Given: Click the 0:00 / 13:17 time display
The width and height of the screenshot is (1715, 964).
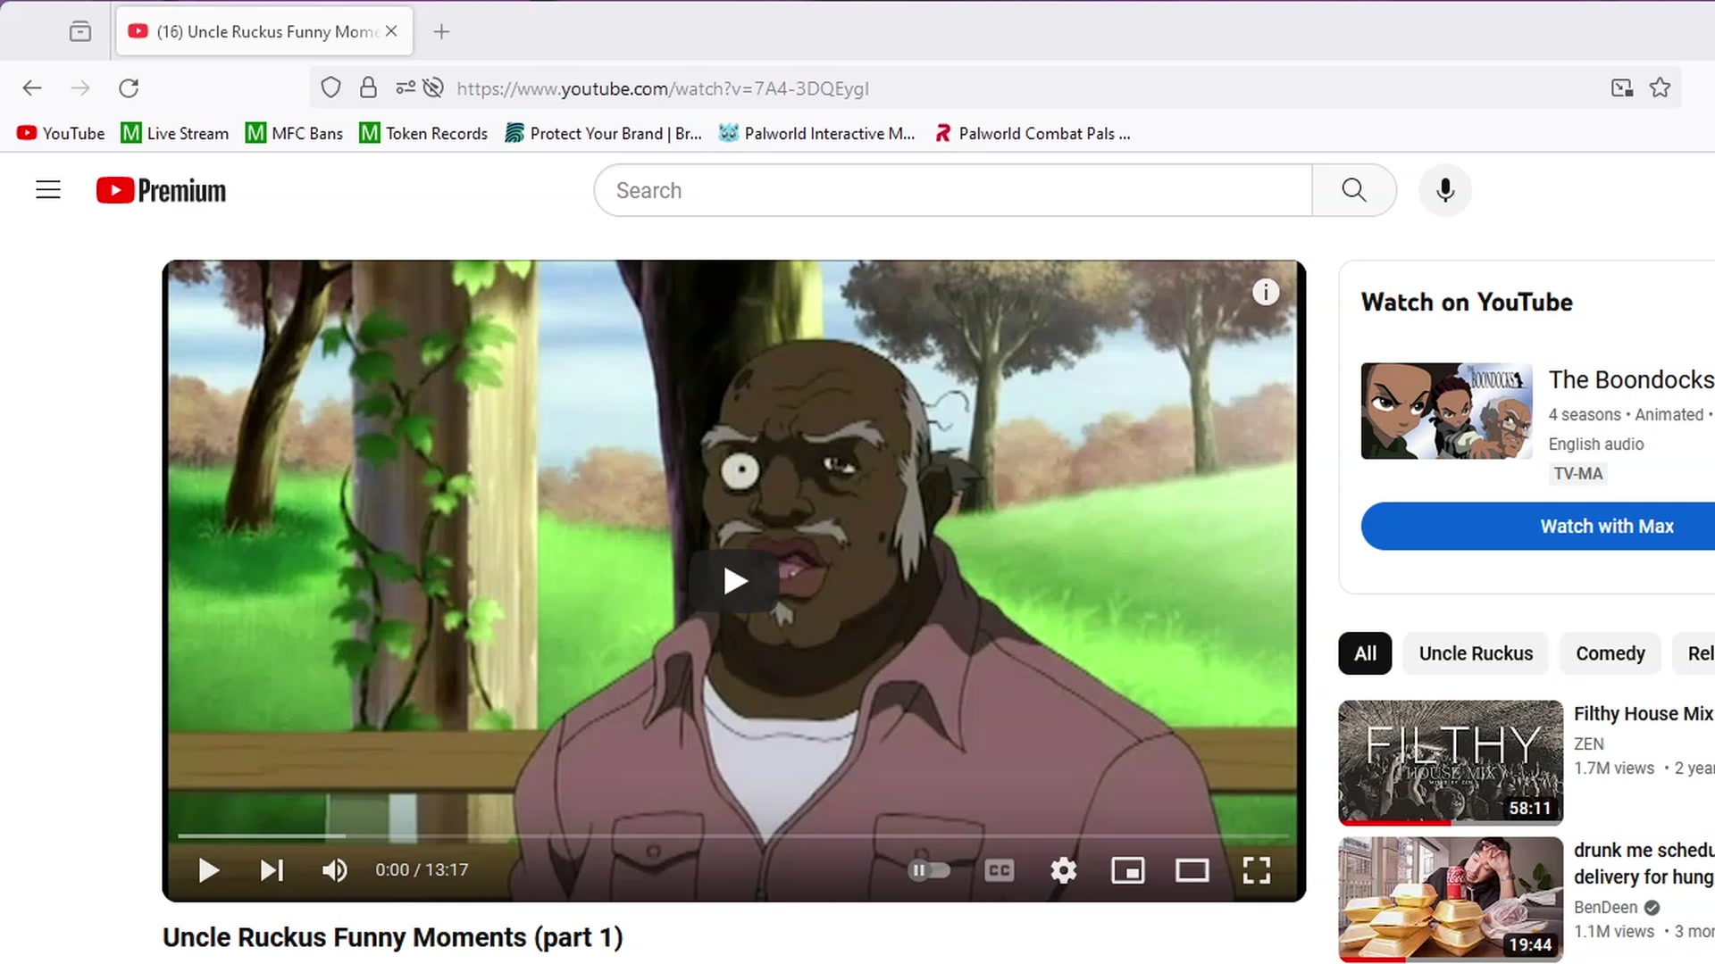Looking at the screenshot, I should tap(422, 870).
